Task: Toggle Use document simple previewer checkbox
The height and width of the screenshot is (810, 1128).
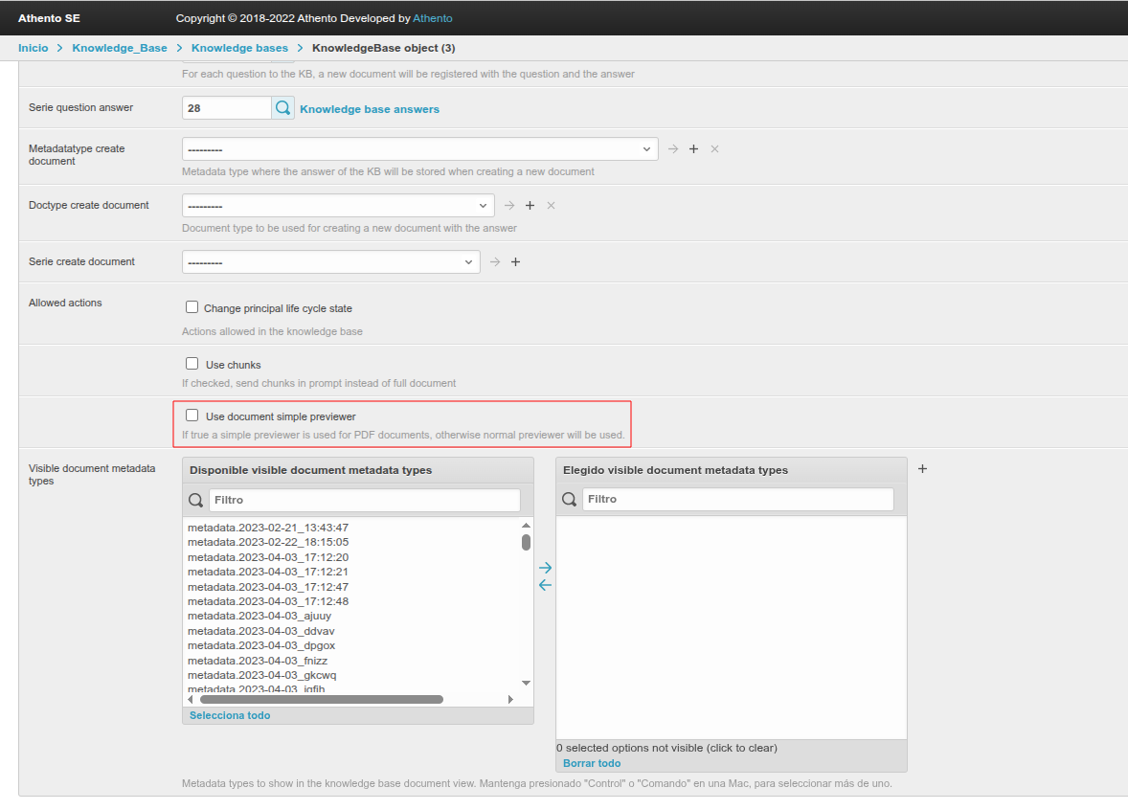Action: coord(192,416)
